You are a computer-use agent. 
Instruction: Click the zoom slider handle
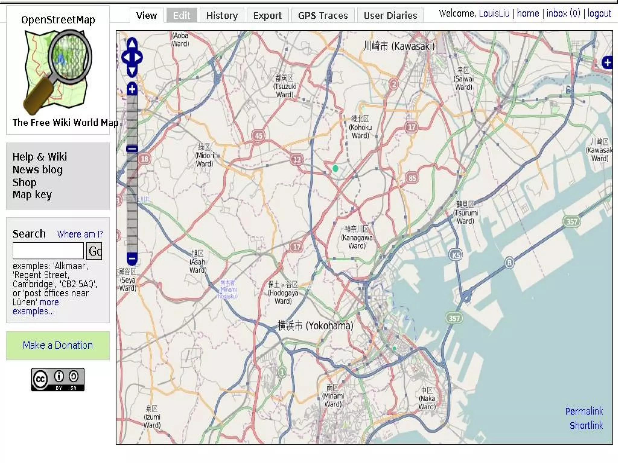(132, 149)
